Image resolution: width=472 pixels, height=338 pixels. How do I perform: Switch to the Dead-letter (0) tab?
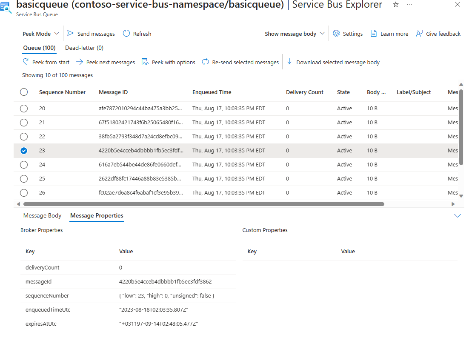point(84,48)
